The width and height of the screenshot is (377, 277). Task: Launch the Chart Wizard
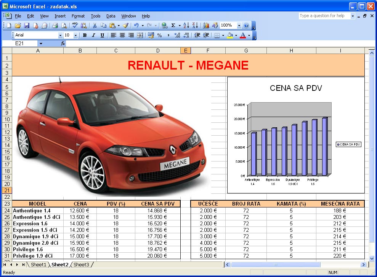coord(206,25)
